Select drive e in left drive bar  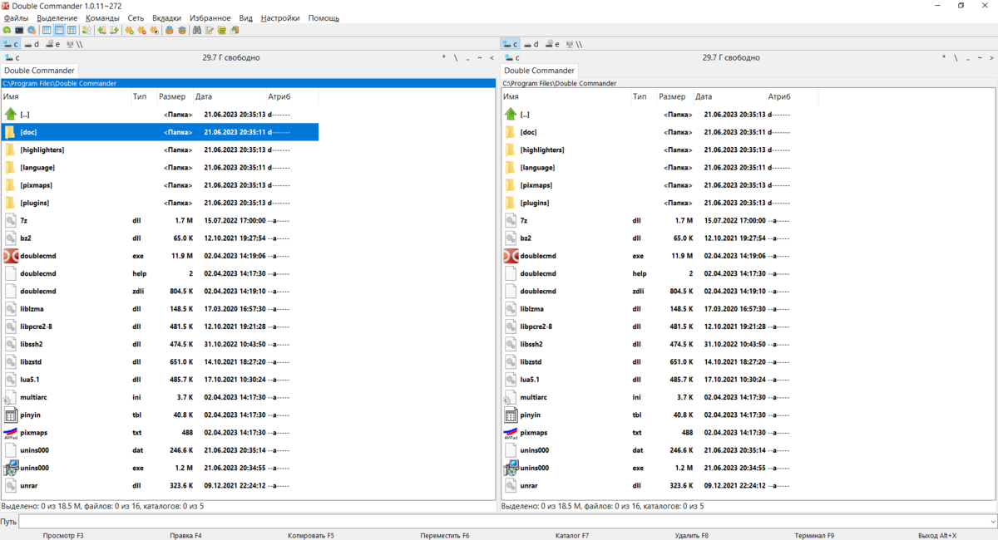[52, 44]
